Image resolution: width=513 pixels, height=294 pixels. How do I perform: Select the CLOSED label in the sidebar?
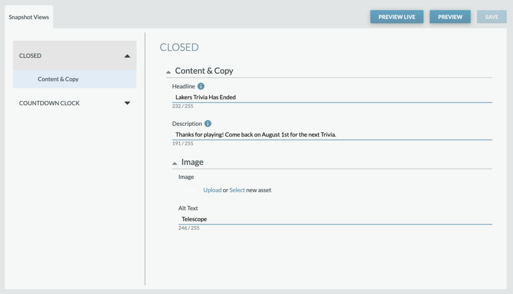pyautogui.click(x=30, y=56)
